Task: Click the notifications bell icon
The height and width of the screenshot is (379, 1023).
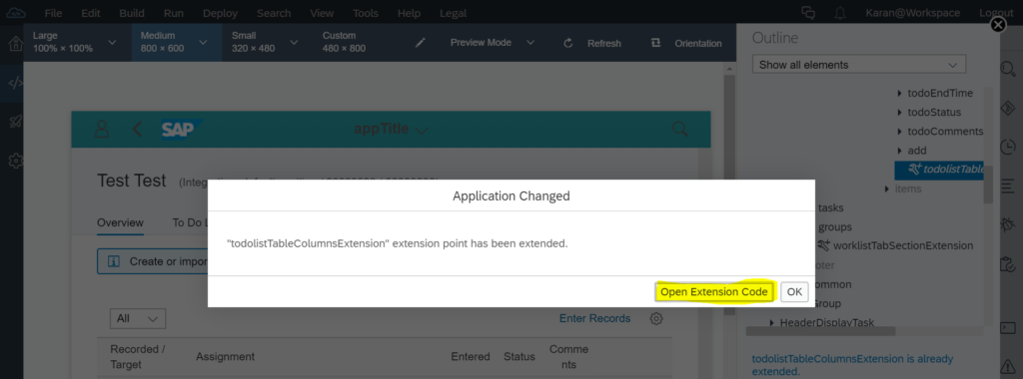Action: pos(840,13)
